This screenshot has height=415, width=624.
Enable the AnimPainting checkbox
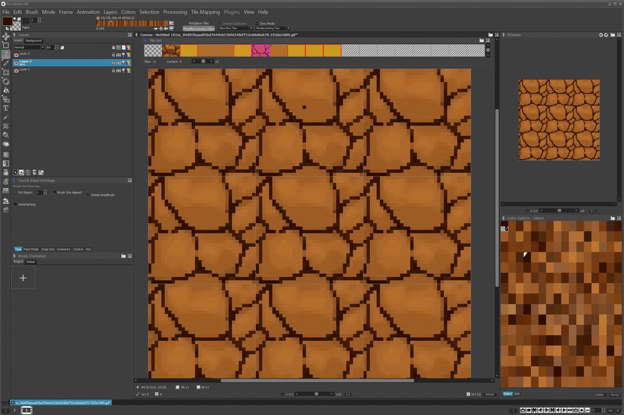[x=15, y=204]
